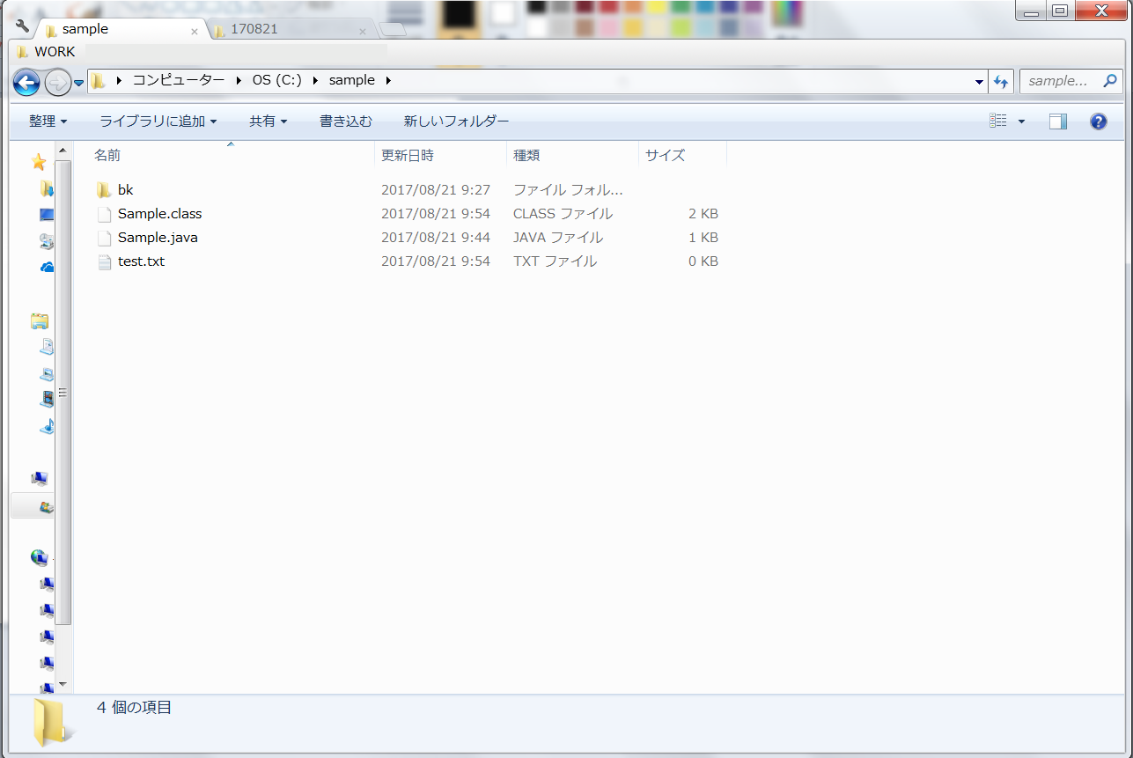The width and height of the screenshot is (1133, 758).
Task: Click the Libraries icon in navigation pane
Action: coord(39,320)
